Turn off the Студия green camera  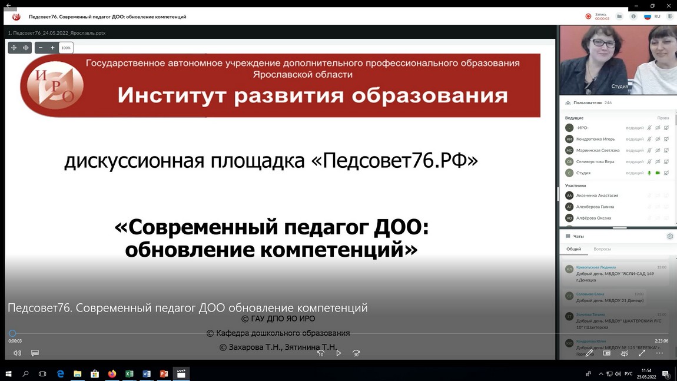click(658, 173)
